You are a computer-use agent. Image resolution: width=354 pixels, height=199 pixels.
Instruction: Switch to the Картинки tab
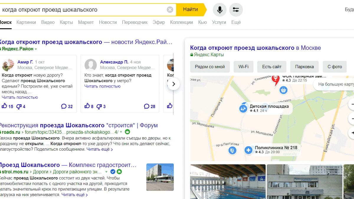pos(26,22)
